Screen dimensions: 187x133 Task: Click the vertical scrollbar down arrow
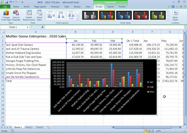tap(185, 124)
